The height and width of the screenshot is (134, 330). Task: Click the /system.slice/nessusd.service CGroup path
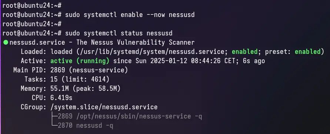click(x=104, y=107)
